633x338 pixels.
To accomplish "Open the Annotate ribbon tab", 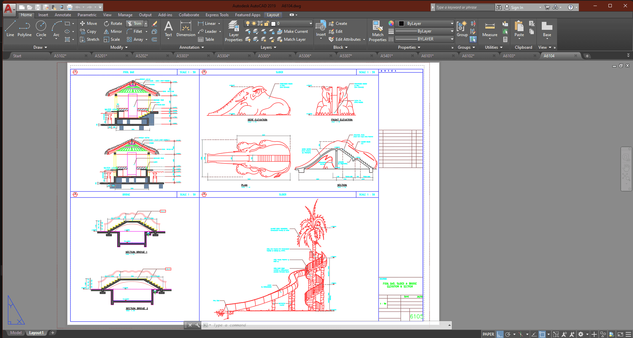I will pyautogui.click(x=63, y=15).
